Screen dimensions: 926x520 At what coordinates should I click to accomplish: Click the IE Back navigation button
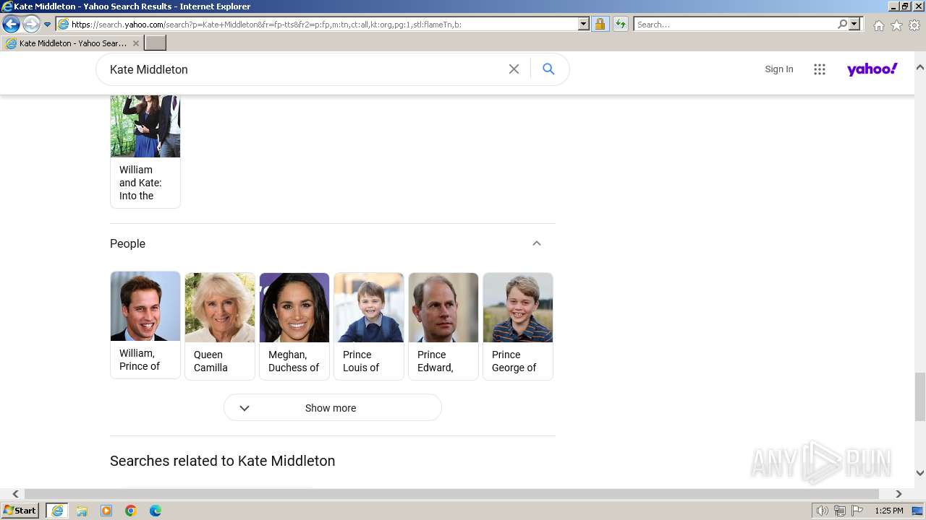click(11, 25)
